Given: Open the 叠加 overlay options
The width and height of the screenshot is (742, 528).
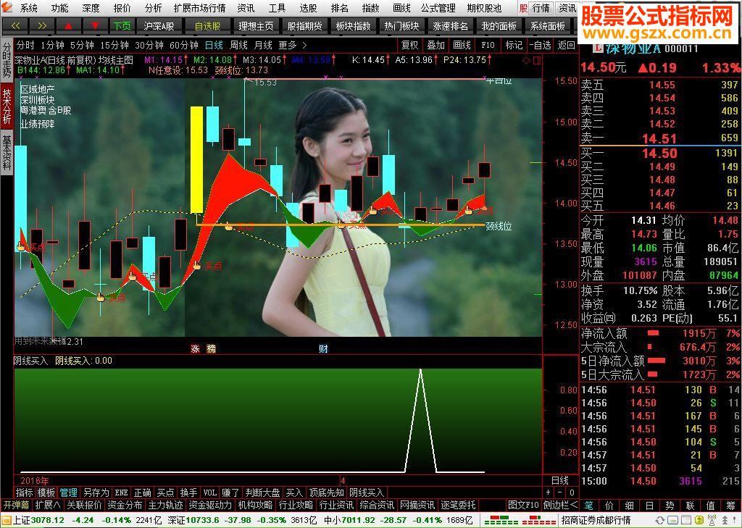Looking at the screenshot, I should (x=435, y=45).
